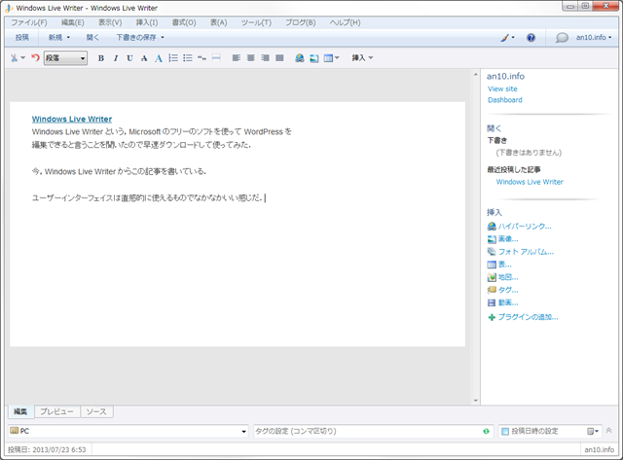The width and height of the screenshot is (623, 460).
Task: Open the an10.info blog account dropdown
Action: [594, 37]
